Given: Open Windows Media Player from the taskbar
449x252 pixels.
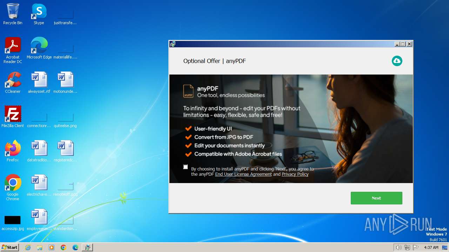Looking at the screenshot, I should [x=52, y=247].
